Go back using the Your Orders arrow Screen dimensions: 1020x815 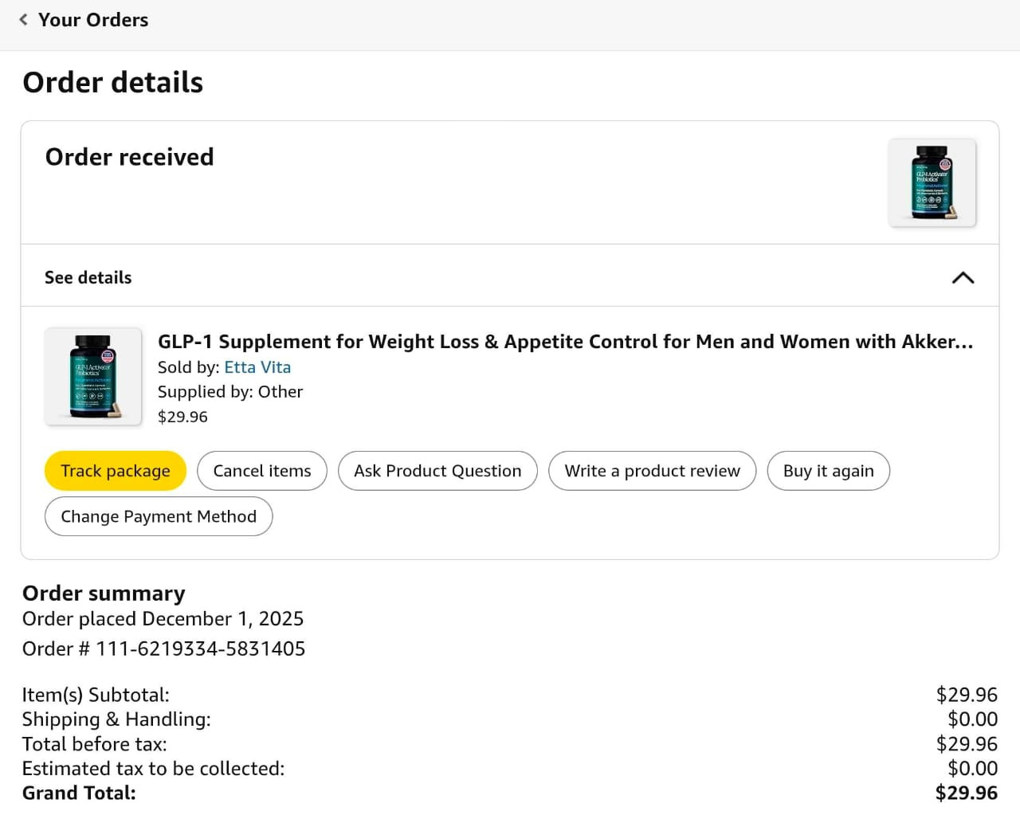click(24, 20)
